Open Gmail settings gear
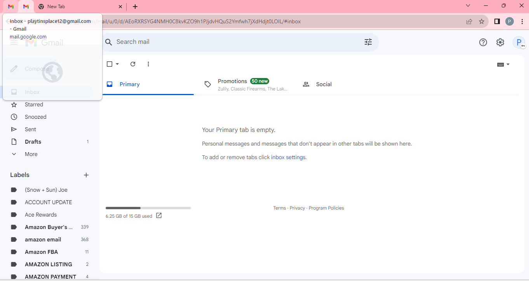The image size is (529, 281). click(x=500, y=42)
